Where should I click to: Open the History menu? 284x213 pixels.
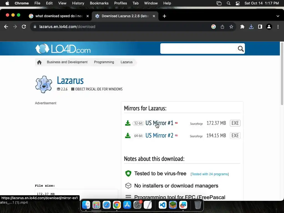point(78,3)
